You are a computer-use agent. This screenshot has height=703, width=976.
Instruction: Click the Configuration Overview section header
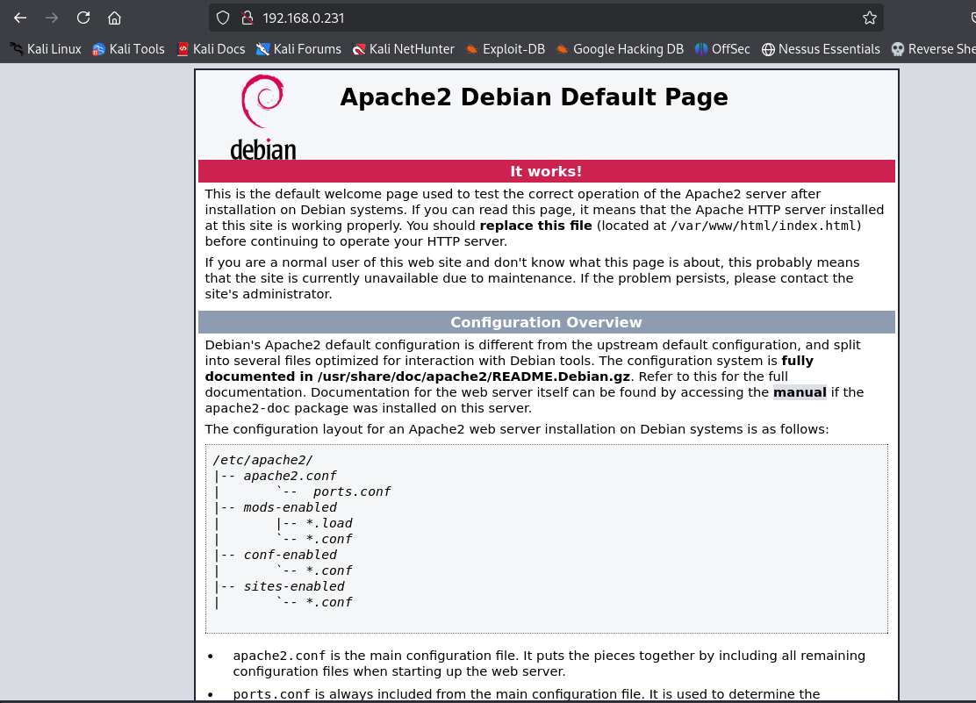point(547,322)
